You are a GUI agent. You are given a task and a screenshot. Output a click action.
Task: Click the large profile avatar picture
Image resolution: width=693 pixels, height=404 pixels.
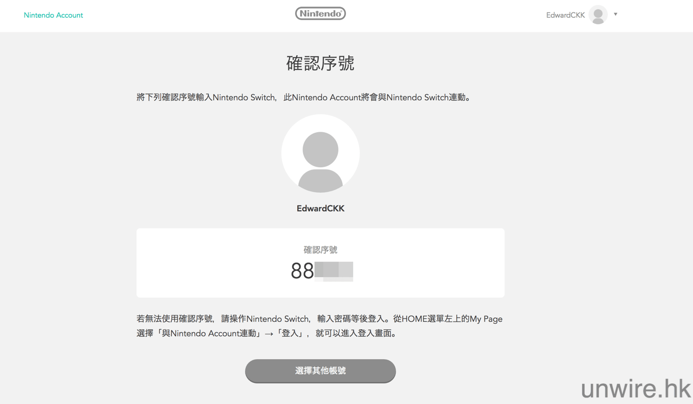click(320, 154)
